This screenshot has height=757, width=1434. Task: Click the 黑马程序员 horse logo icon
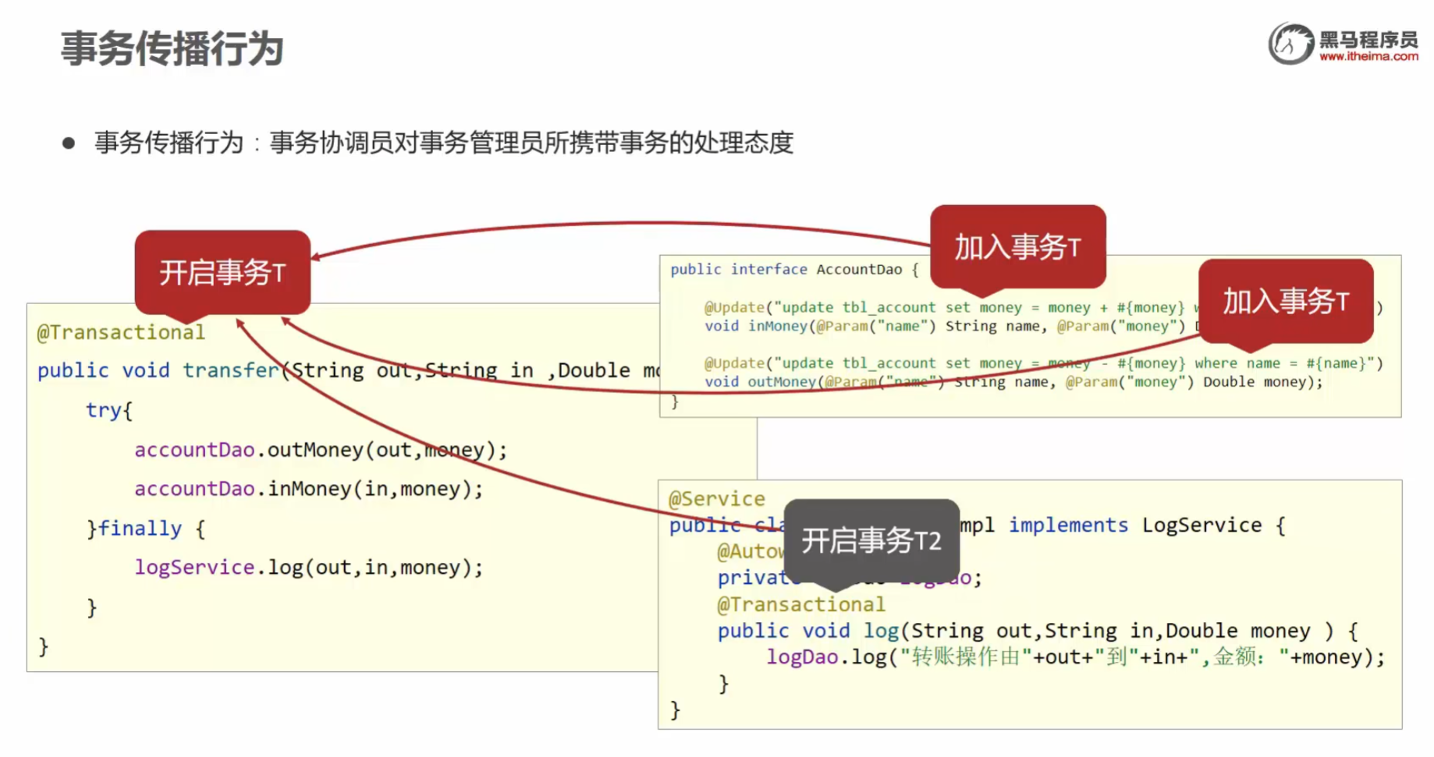tap(1291, 44)
